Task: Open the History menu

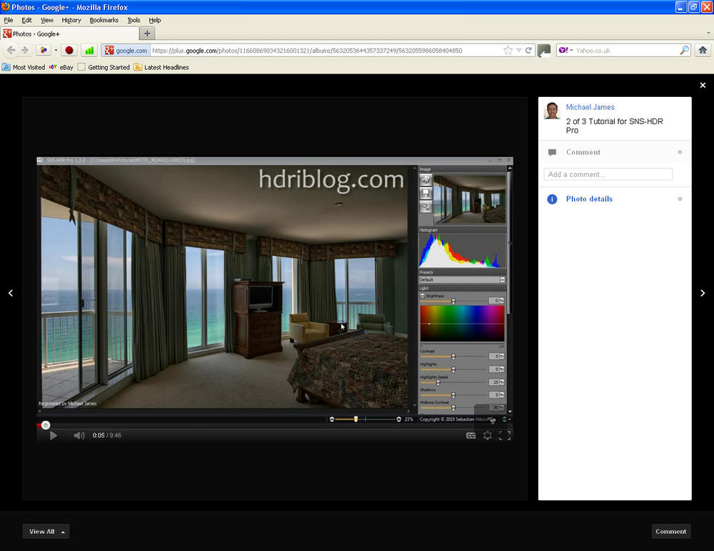Action: [x=71, y=20]
